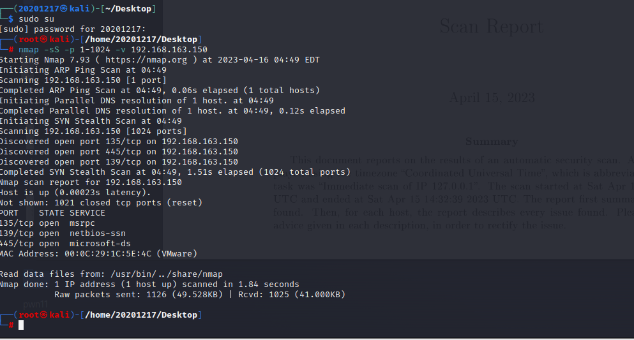Click the "Nmap done" summary line

point(149,285)
